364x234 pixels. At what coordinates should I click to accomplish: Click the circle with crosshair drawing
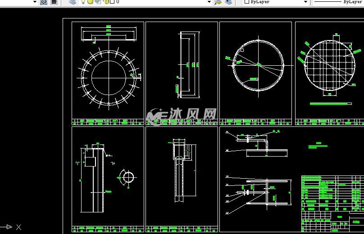[258, 65]
